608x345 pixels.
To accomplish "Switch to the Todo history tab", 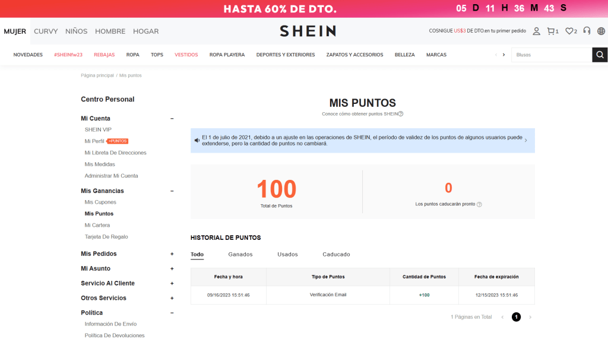I will [x=197, y=254].
